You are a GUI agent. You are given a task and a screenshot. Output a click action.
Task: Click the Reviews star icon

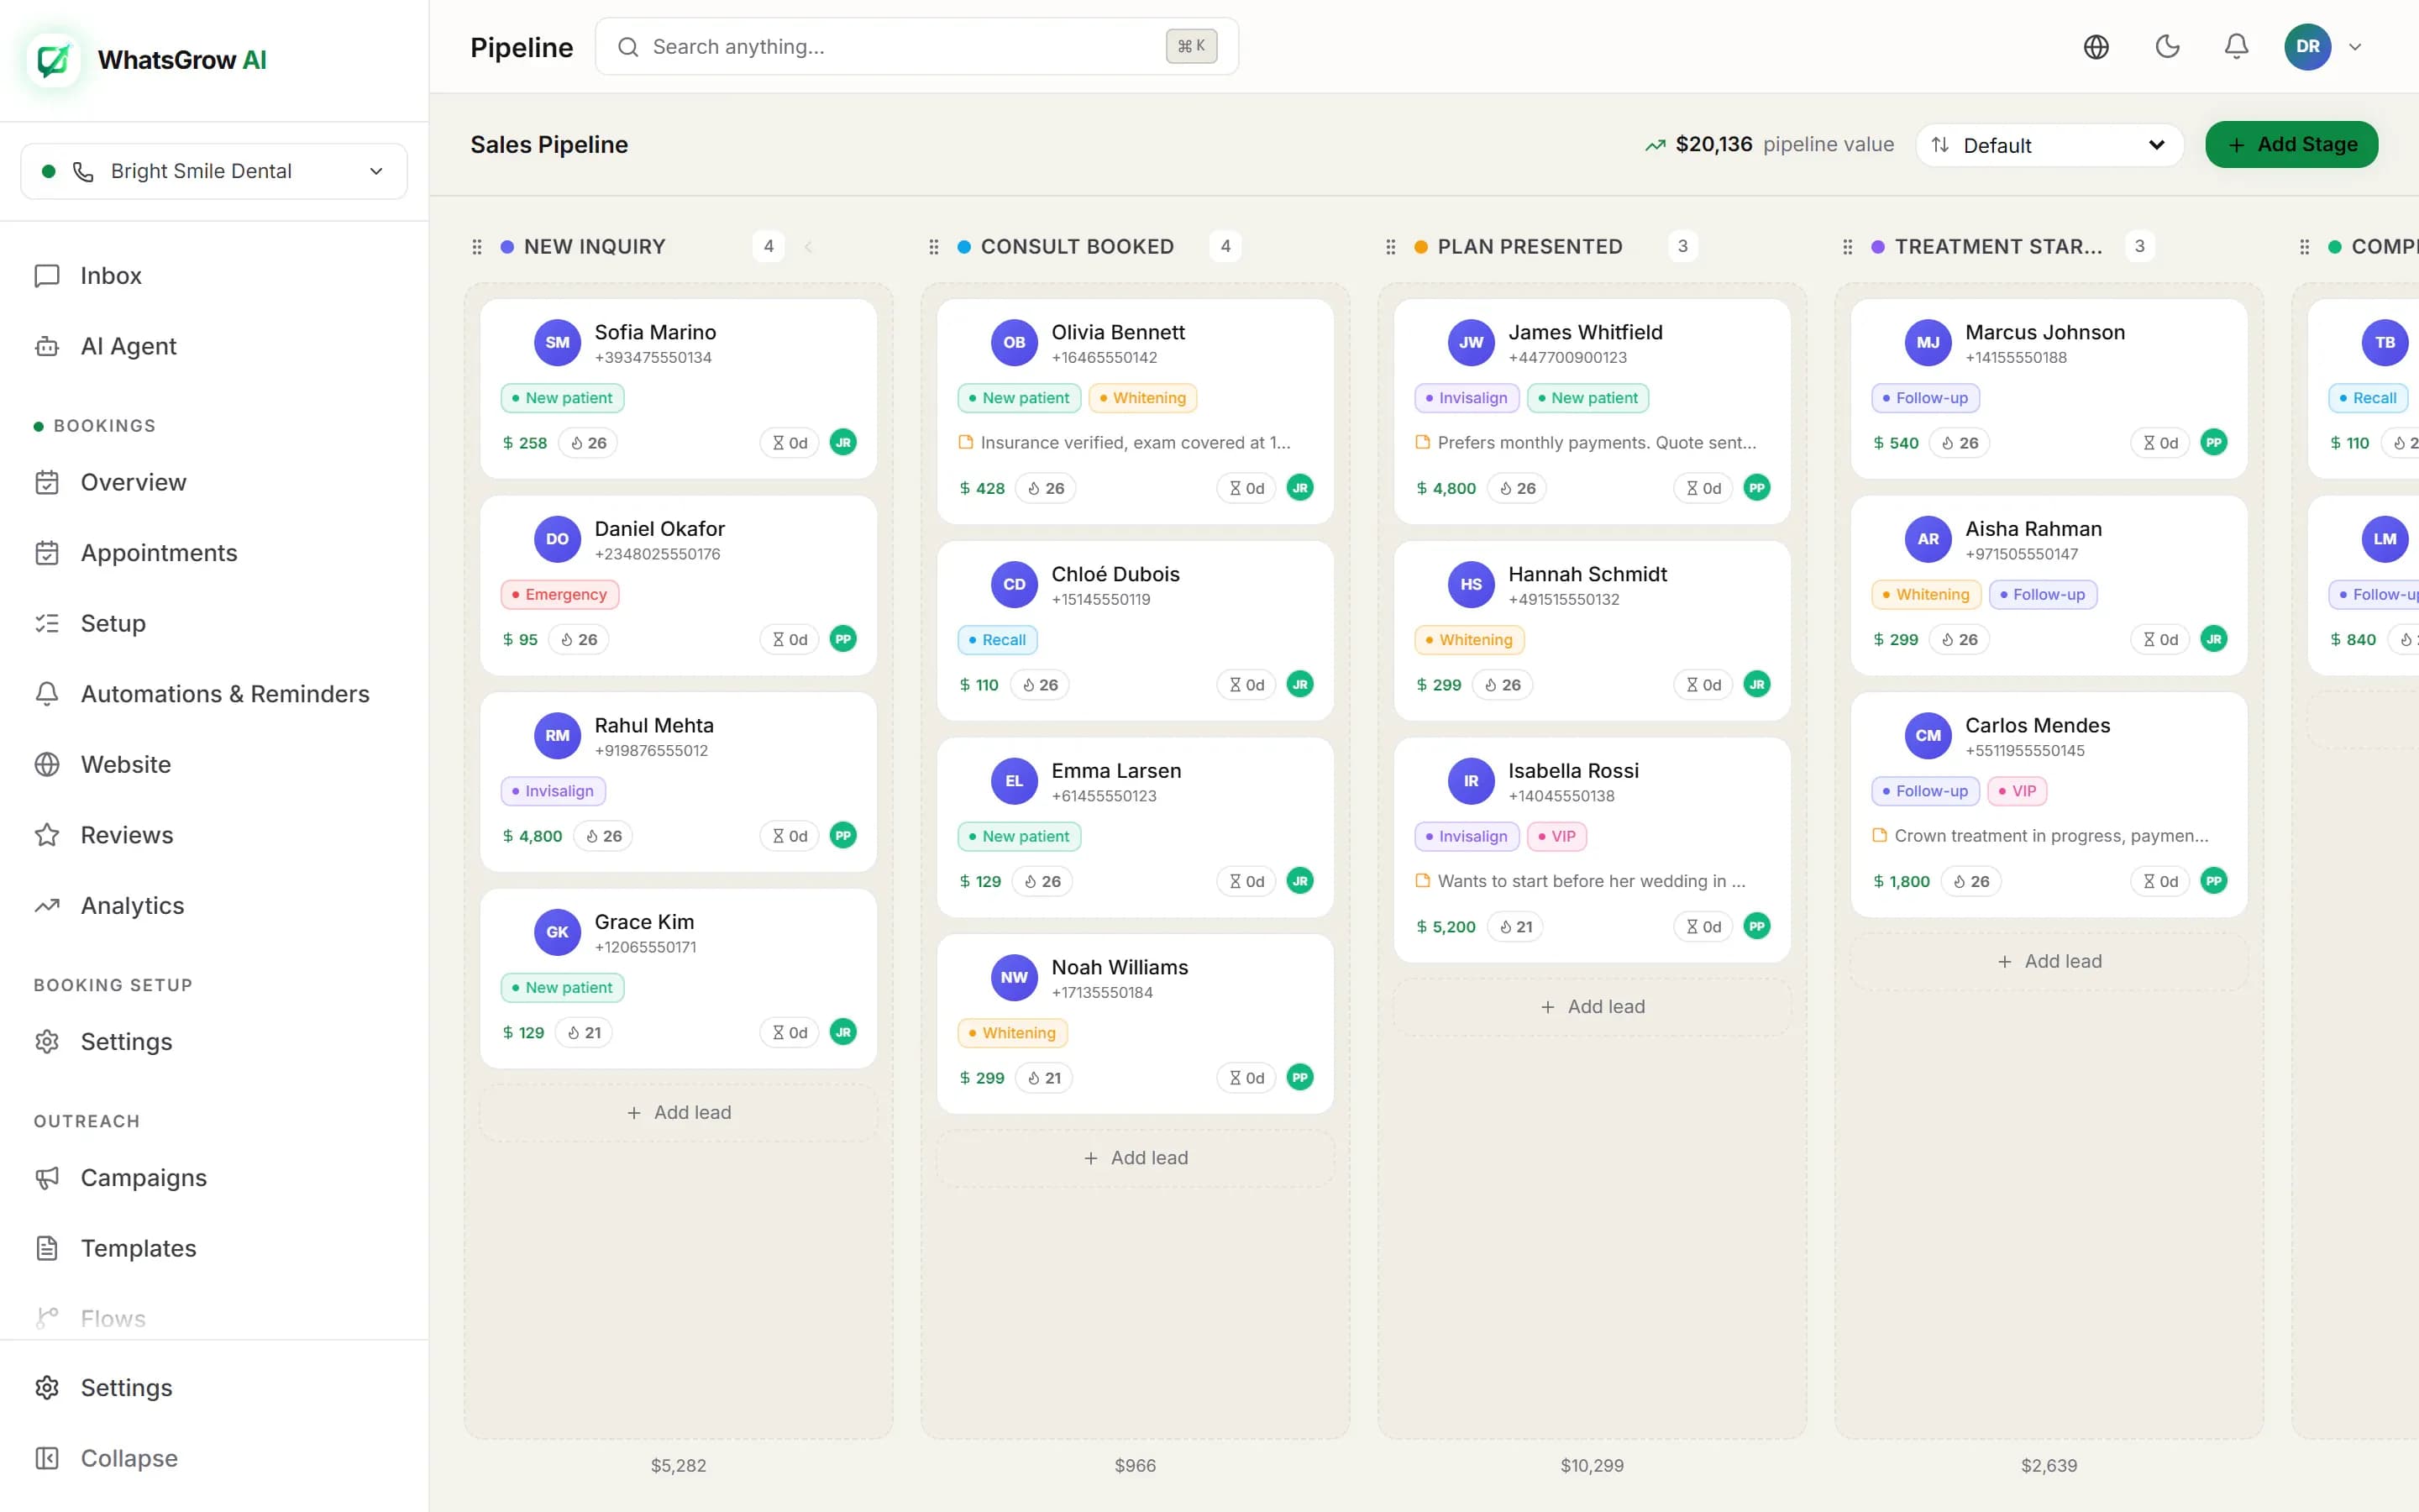pyautogui.click(x=47, y=835)
